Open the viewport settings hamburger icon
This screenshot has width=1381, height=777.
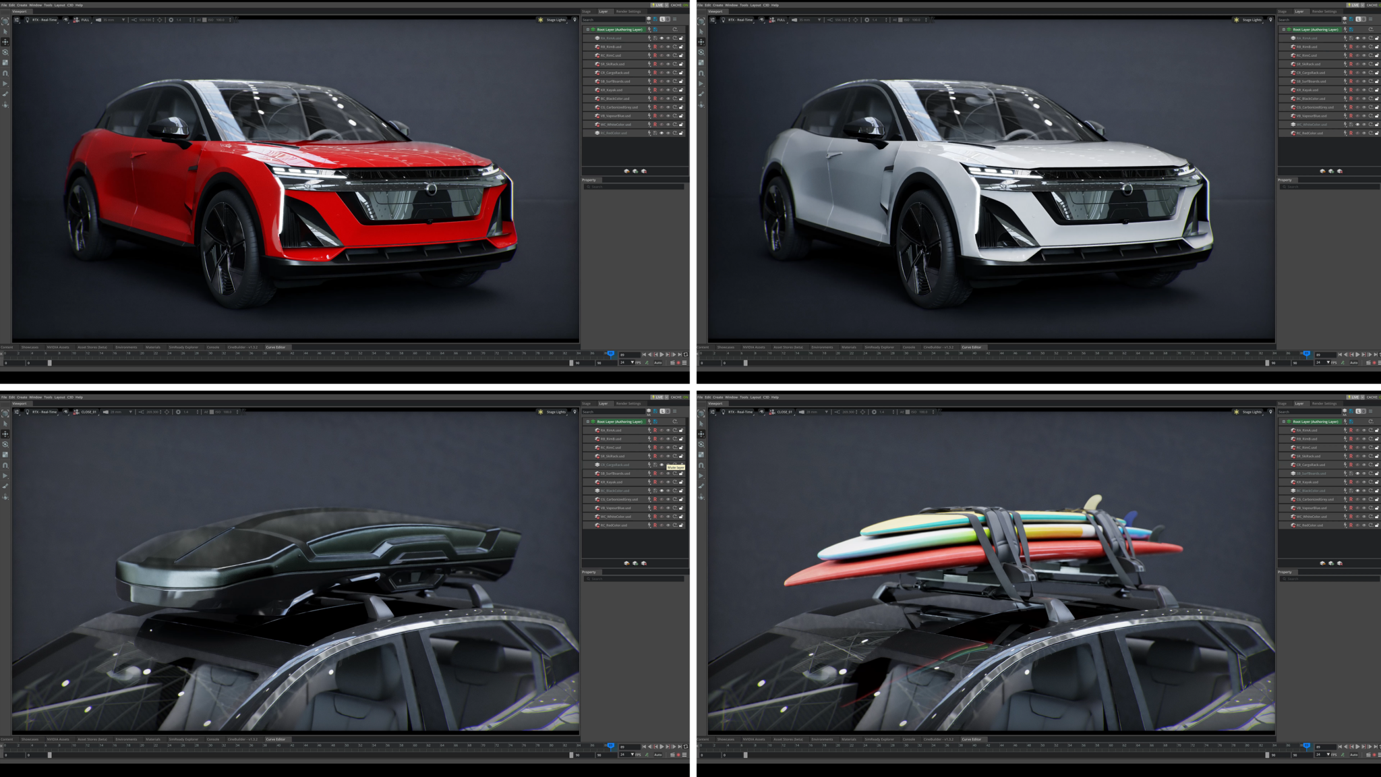point(16,21)
